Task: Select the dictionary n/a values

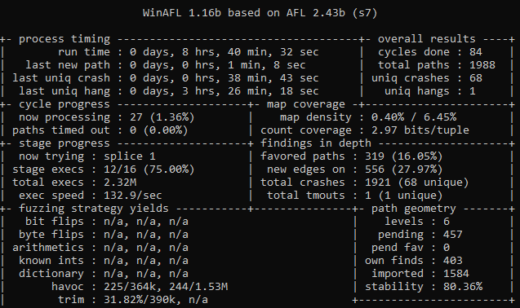Action: coord(146,274)
